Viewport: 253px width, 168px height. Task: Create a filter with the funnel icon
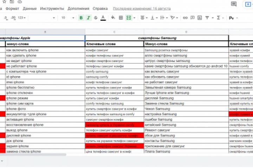tap(207, 18)
